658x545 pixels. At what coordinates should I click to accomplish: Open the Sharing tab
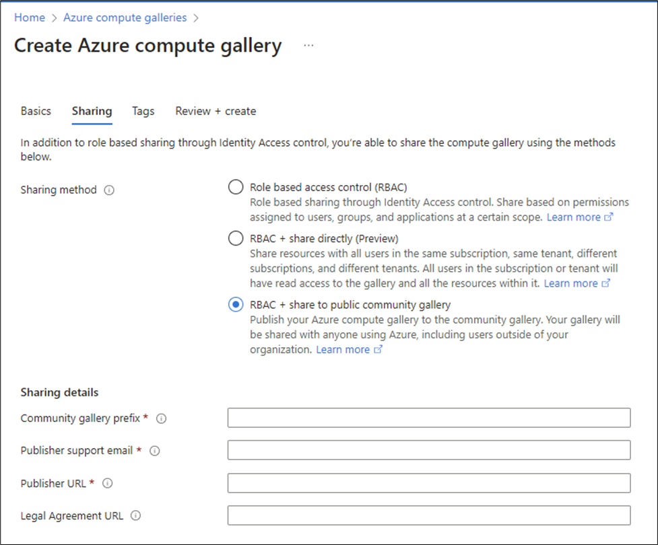[x=92, y=111]
